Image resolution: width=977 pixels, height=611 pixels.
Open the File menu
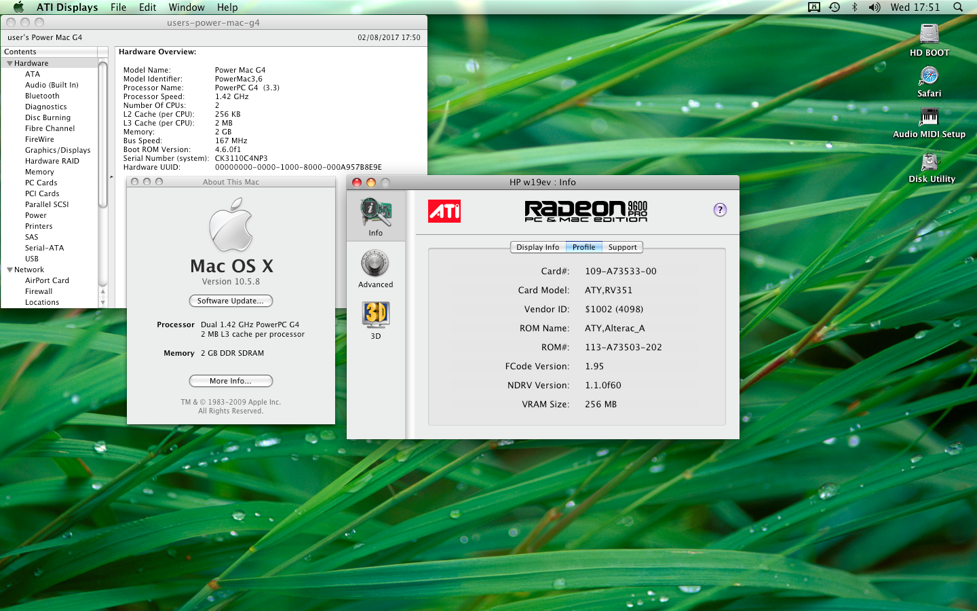pos(119,7)
